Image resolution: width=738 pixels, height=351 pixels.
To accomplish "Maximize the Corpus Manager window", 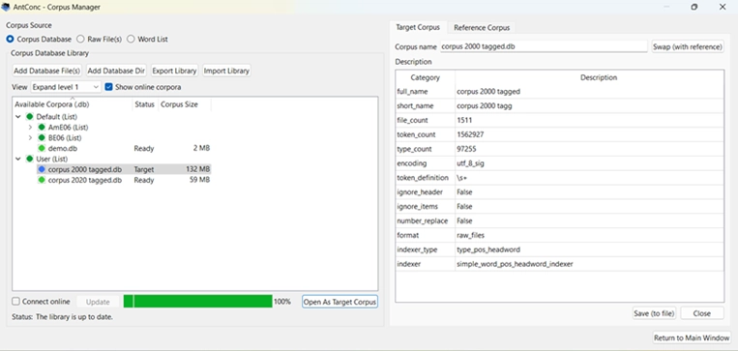I will coord(694,7).
